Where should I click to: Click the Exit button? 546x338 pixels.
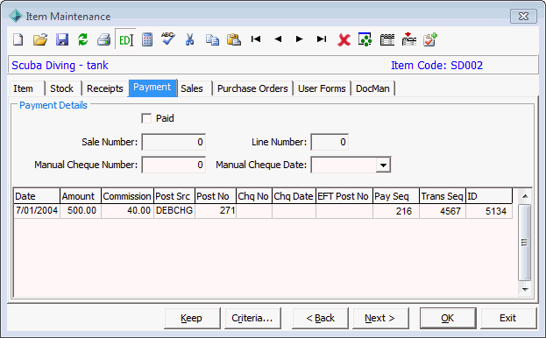click(508, 318)
